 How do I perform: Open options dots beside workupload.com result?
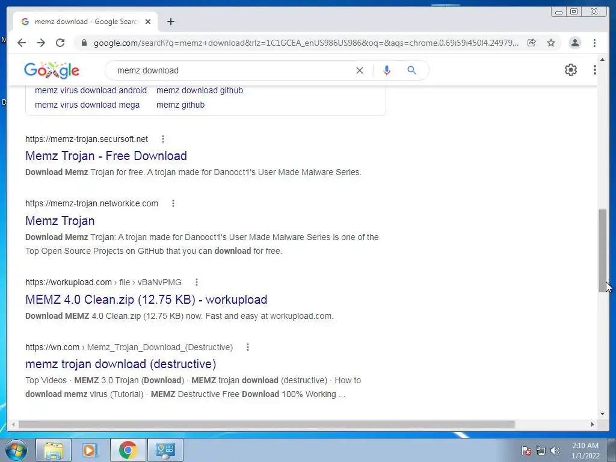[x=197, y=283]
